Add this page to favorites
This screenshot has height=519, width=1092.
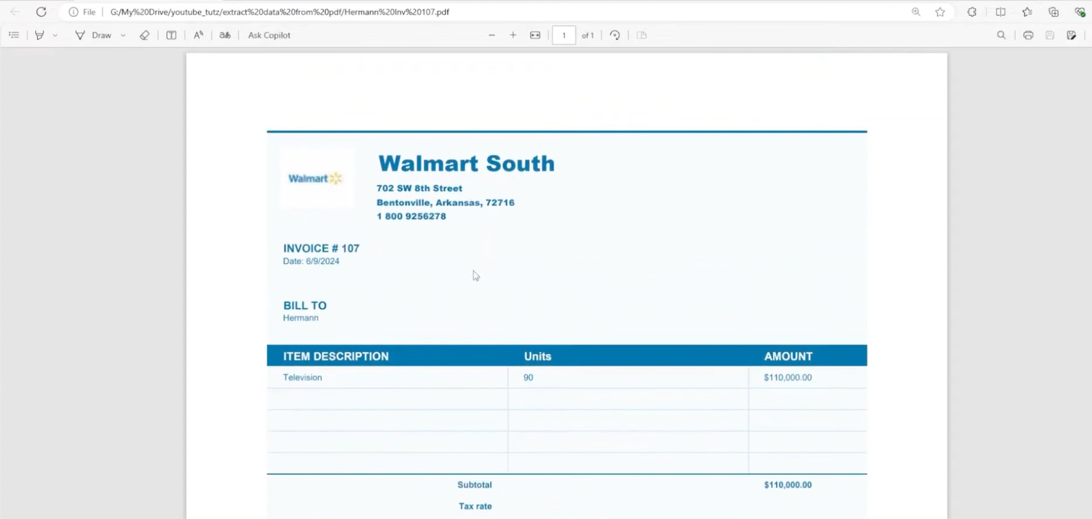(x=940, y=12)
